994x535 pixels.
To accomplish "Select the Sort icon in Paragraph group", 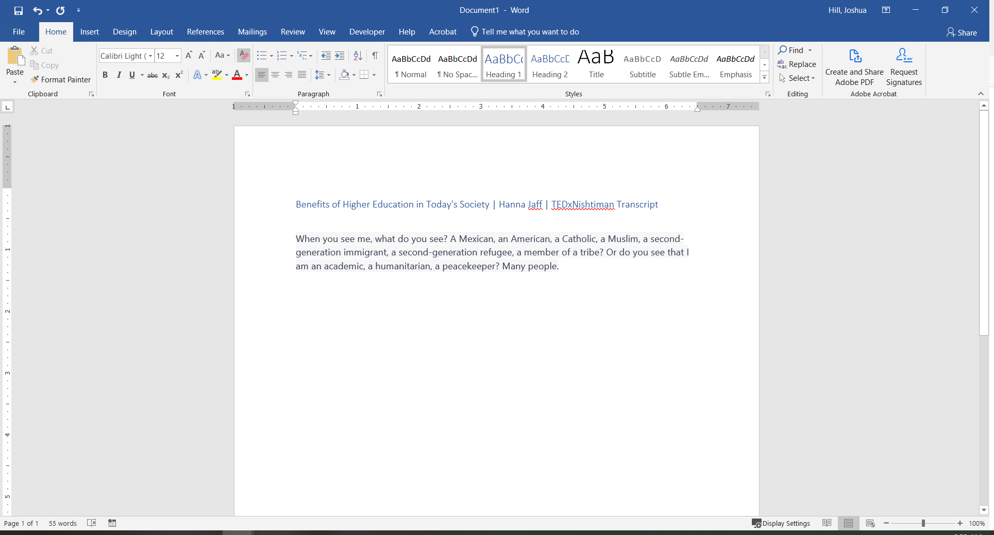I will (358, 56).
